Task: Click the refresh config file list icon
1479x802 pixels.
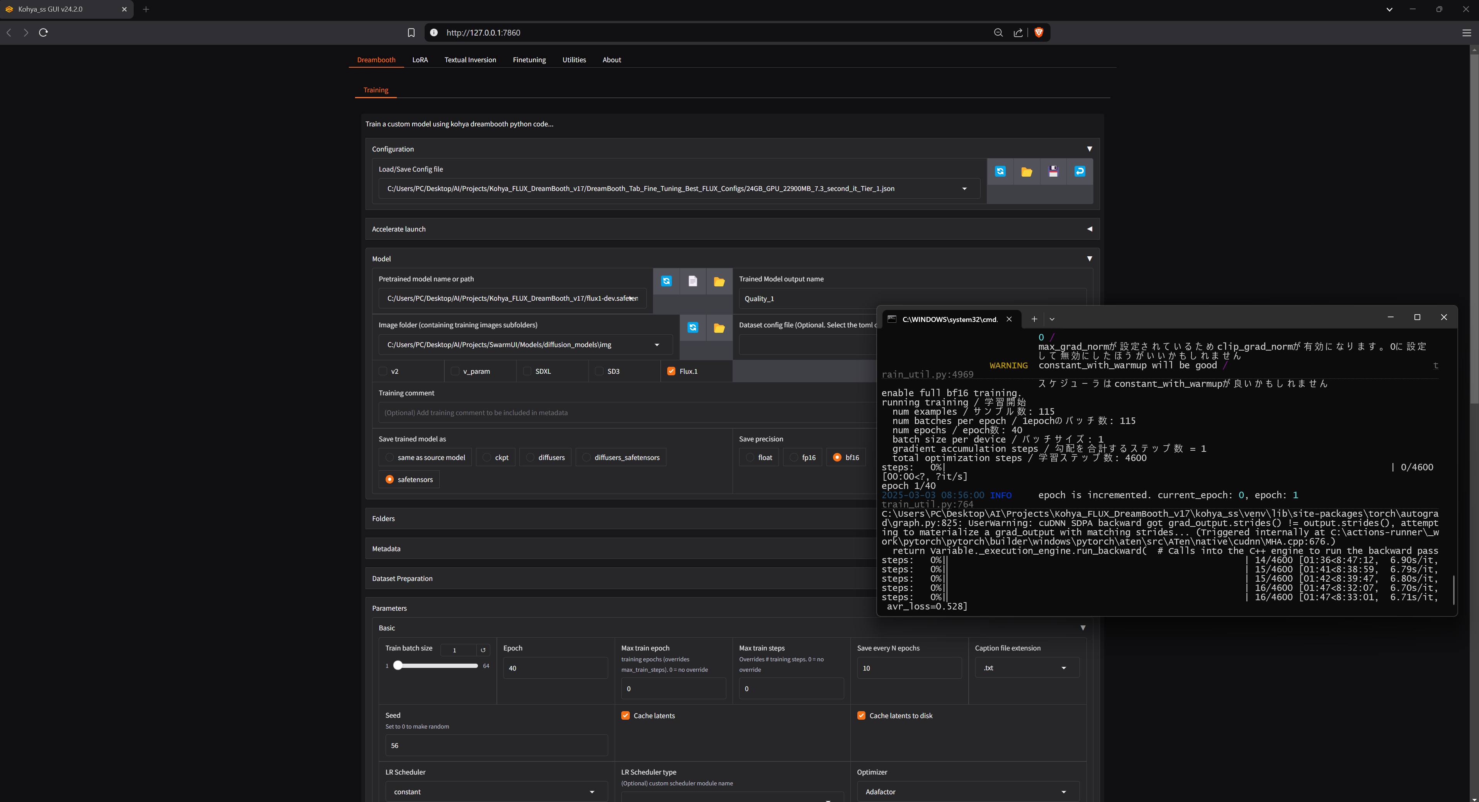Action: (x=1000, y=171)
